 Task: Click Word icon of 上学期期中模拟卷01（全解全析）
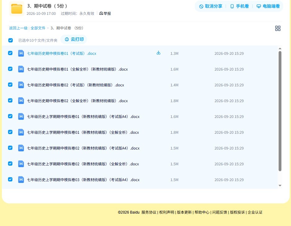tap(21, 132)
